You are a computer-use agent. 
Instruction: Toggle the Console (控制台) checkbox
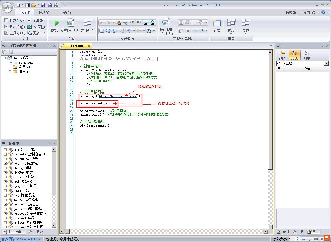(x=6, y=20)
